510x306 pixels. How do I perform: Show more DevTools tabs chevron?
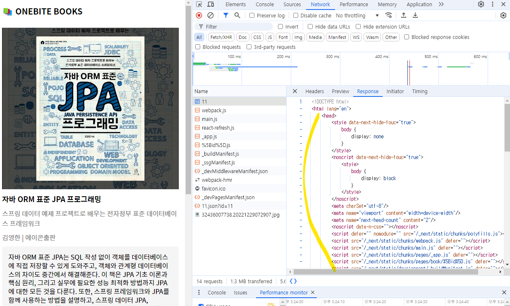pos(441,5)
